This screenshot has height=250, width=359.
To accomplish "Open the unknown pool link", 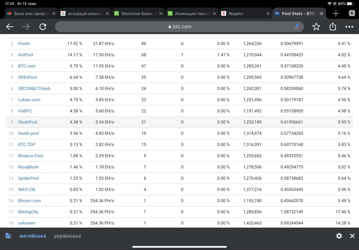I will pyautogui.click(x=27, y=223).
